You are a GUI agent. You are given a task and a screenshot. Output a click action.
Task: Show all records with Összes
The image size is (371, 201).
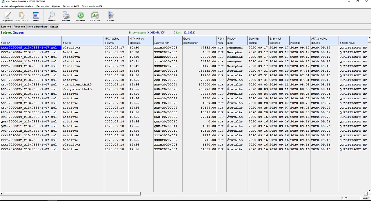(x=54, y=27)
